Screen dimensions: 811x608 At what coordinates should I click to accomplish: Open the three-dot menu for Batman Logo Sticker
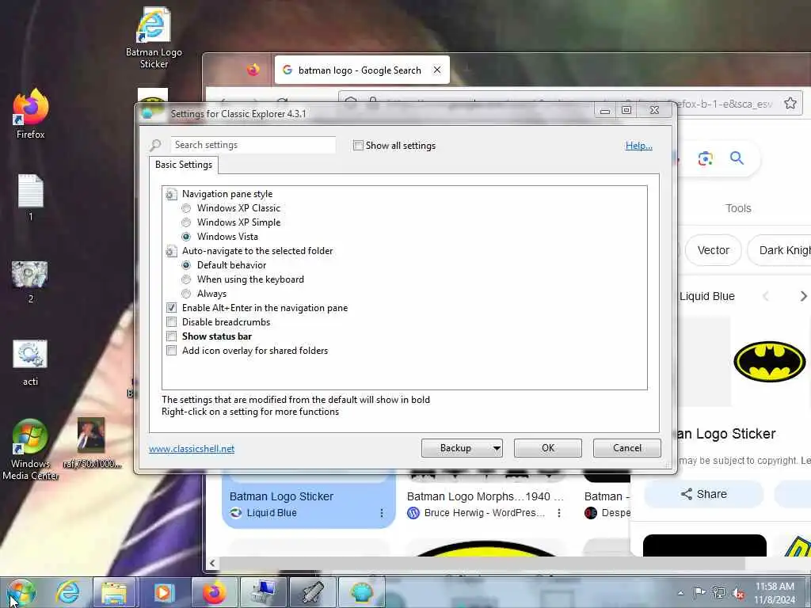click(x=382, y=513)
